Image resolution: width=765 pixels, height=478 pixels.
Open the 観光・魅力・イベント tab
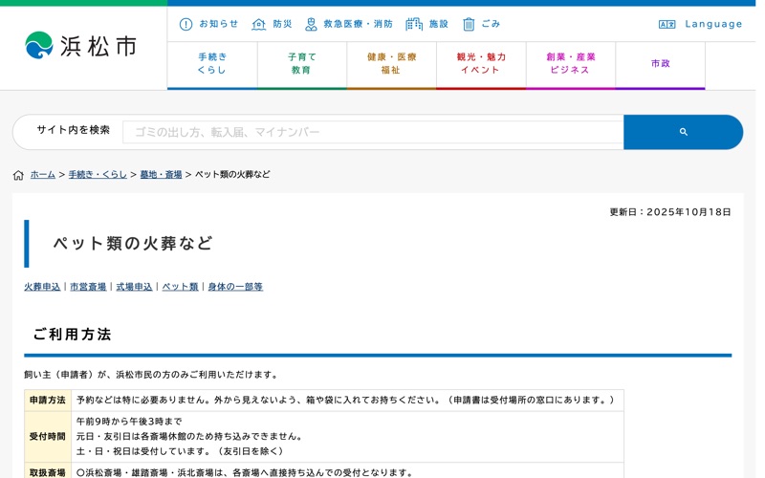point(481,63)
